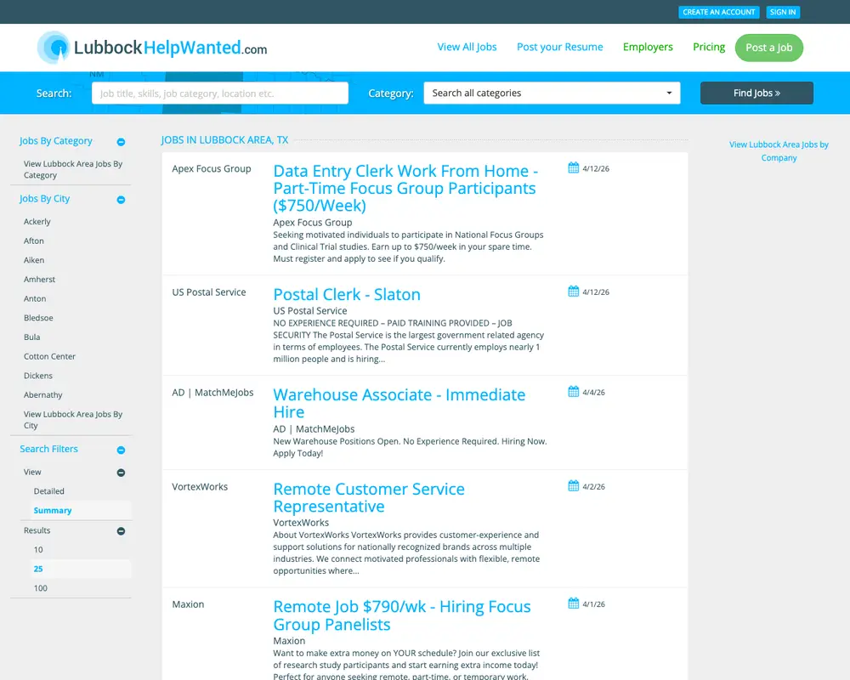
Task: Select the Detailed view option
Action: pos(48,491)
